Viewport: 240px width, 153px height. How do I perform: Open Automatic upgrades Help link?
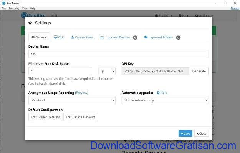coord(162,93)
